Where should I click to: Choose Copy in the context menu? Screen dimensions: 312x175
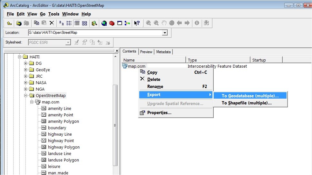coord(176,73)
